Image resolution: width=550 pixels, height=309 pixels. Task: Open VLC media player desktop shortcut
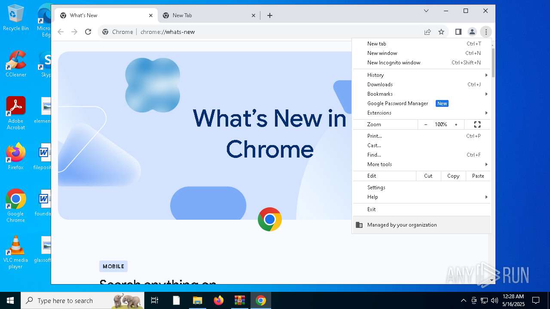pyautogui.click(x=16, y=252)
